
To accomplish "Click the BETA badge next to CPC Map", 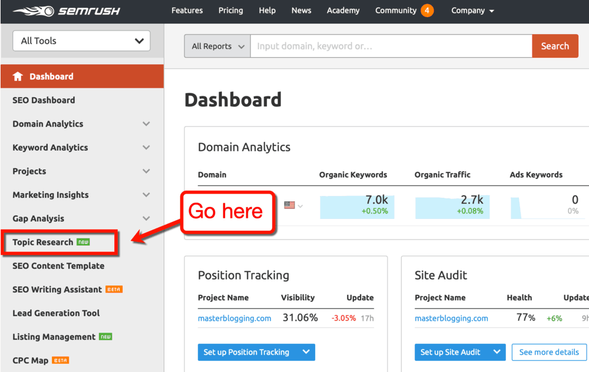I will click(x=61, y=360).
